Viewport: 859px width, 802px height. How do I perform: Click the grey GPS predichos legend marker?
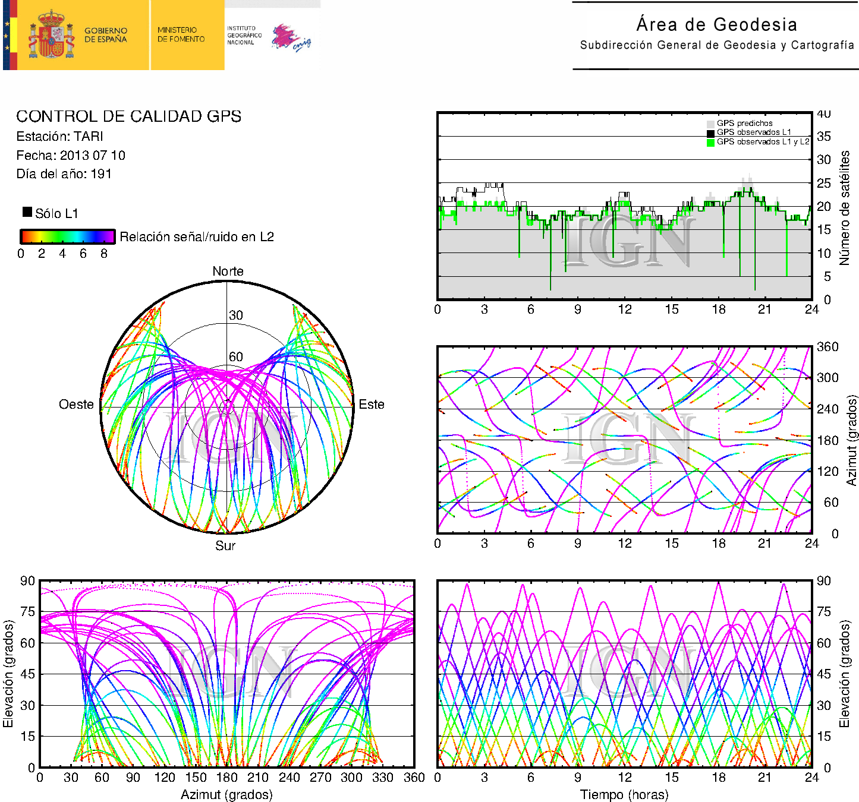(x=710, y=124)
